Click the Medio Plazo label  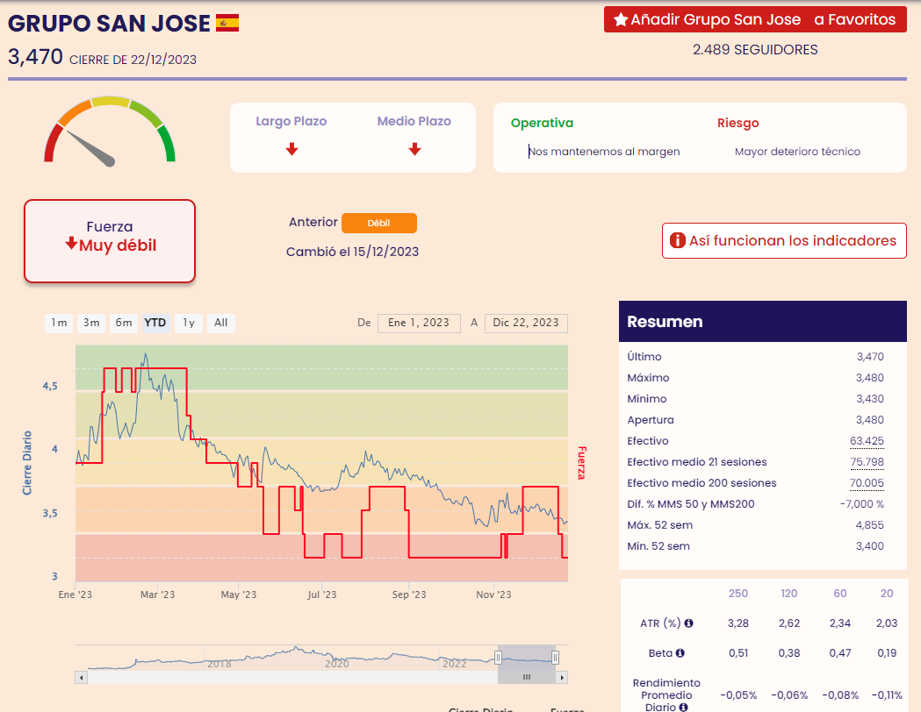(x=414, y=121)
